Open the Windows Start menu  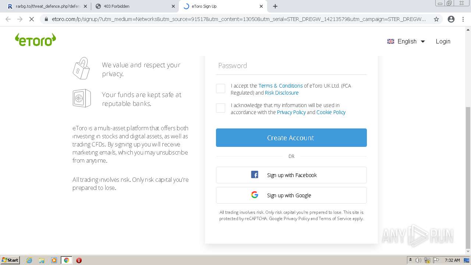pyautogui.click(x=10, y=260)
